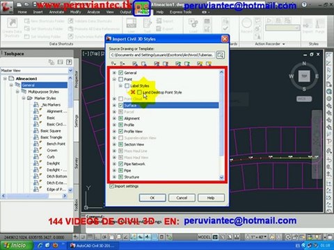334x250 pixels.
Task: Click the Marker Styles folder icon
Action: [30, 98]
